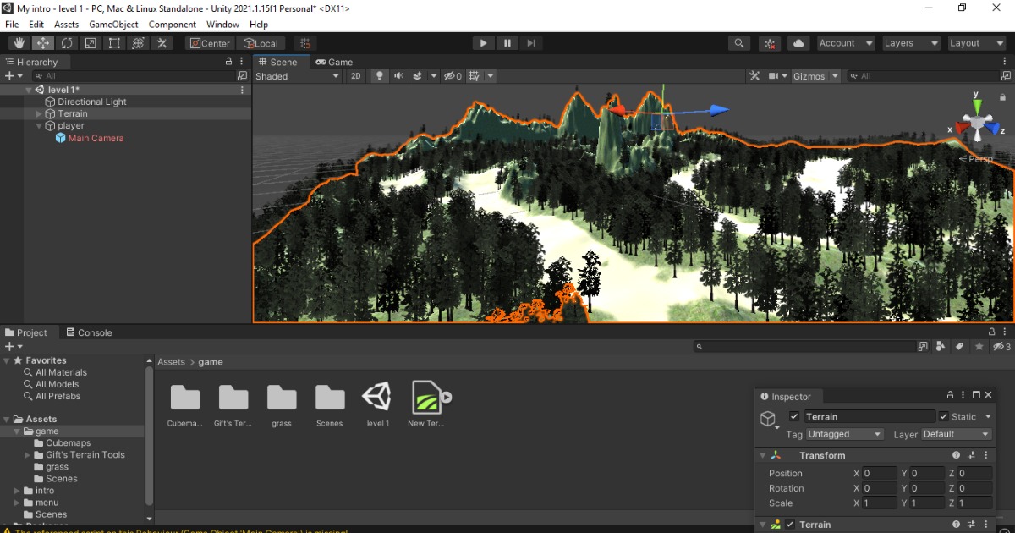The image size is (1015, 533).
Task: Open the Layers dropdown
Action: coord(910,43)
